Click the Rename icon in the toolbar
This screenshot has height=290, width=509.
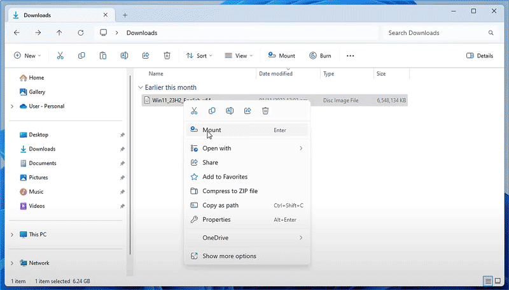[x=124, y=55]
